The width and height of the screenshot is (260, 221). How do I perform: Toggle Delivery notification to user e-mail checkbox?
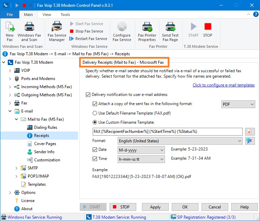tap(88, 95)
